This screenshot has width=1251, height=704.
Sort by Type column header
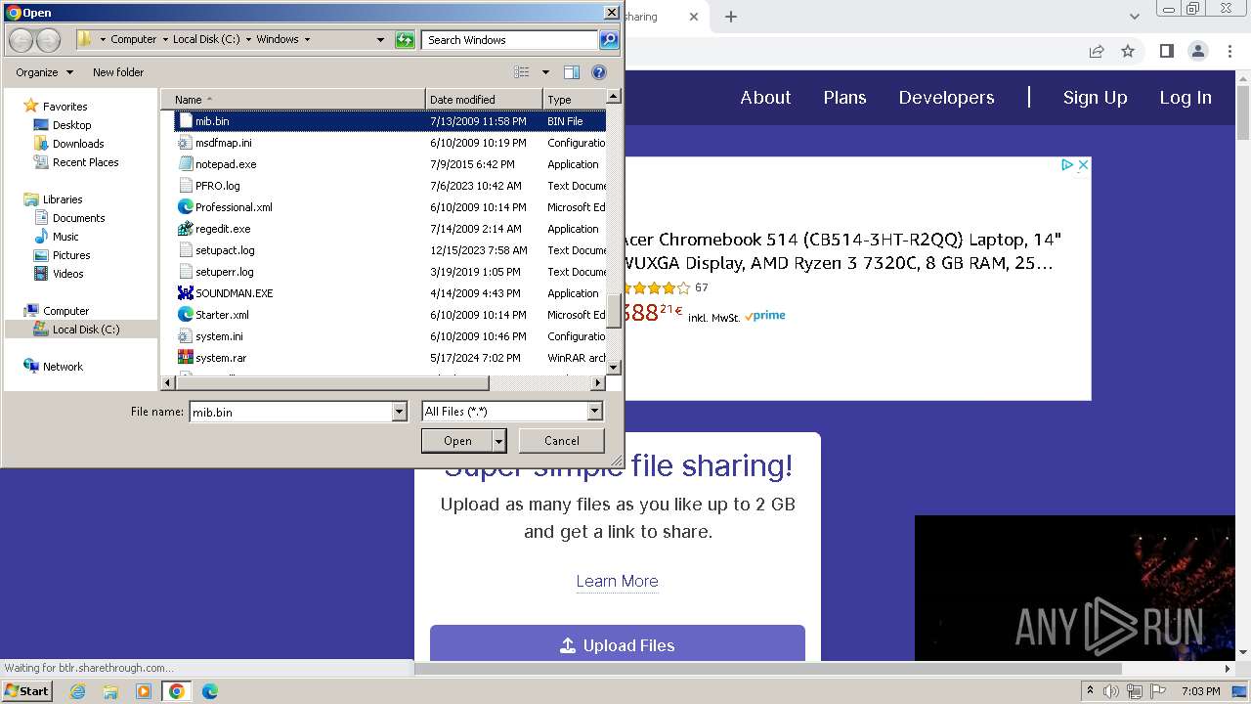pyautogui.click(x=575, y=100)
